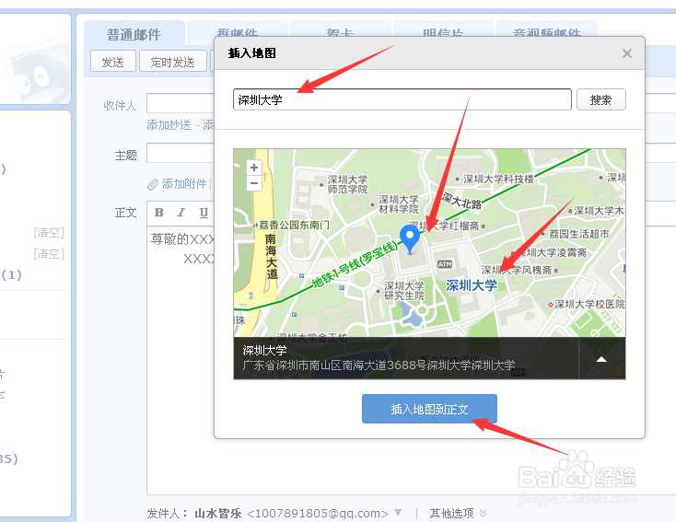This screenshot has width=676, height=522.
Task: Click 深圳大学科技楼 map label
Action: click(498, 179)
